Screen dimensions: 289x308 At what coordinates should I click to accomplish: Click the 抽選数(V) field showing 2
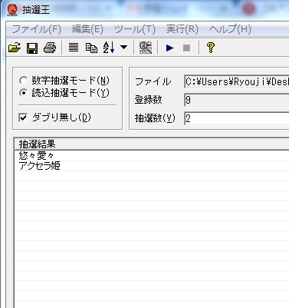pyautogui.click(x=236, y=118)
